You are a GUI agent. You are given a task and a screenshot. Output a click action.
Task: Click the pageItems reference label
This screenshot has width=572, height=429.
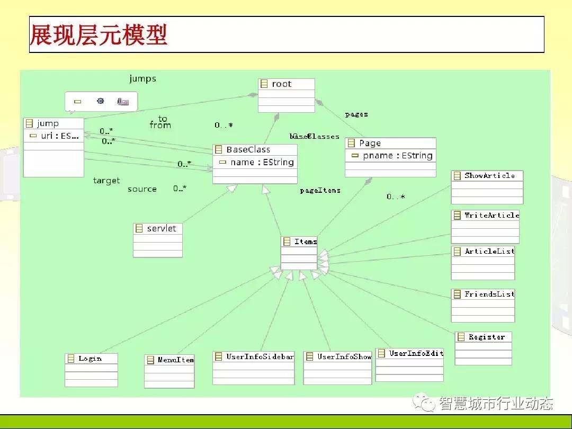pos(320,190)
